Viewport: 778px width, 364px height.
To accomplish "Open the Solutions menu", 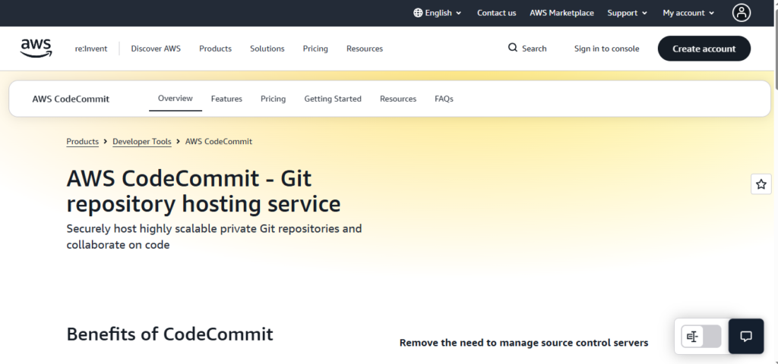I will click(267, 49).
